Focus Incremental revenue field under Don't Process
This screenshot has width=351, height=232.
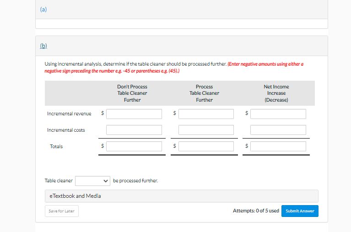(x=134, y=114)
